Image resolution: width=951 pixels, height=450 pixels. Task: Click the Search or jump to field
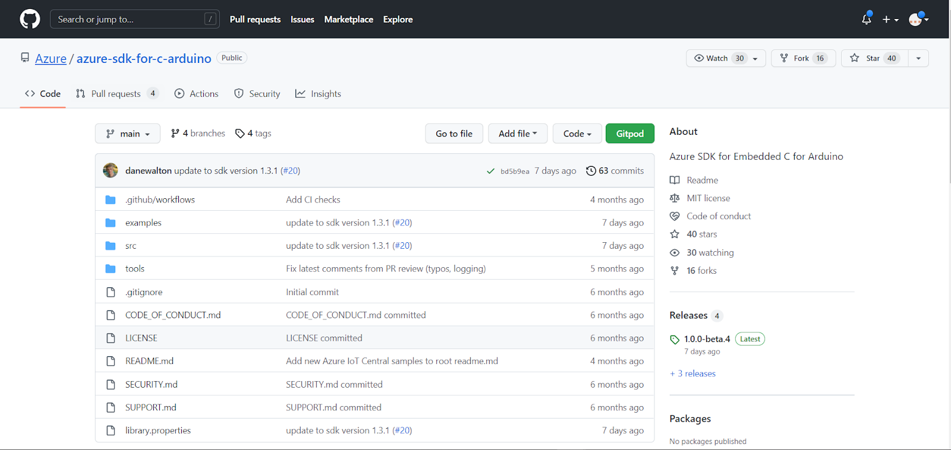[135, 19]
